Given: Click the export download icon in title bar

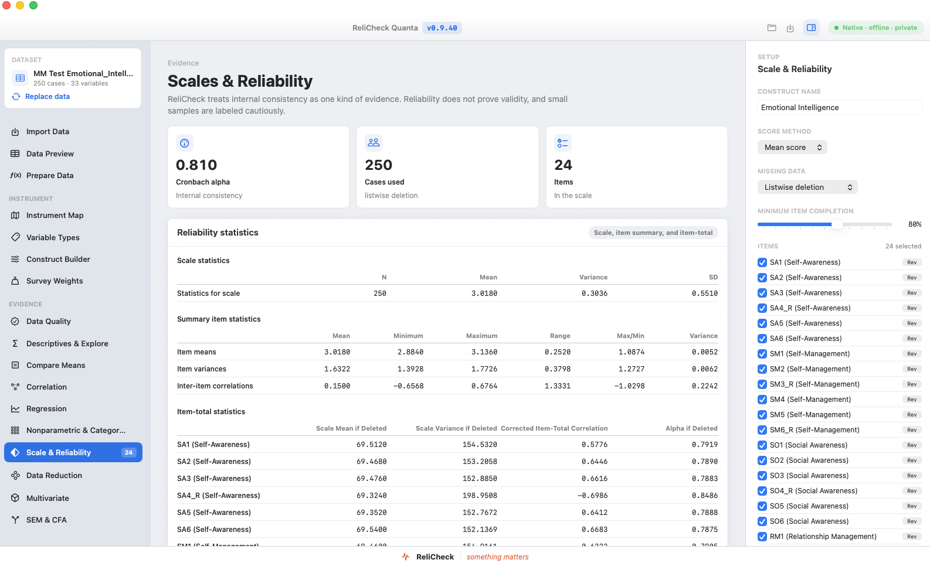Looking at the screenshot, I should pos(790,28).
